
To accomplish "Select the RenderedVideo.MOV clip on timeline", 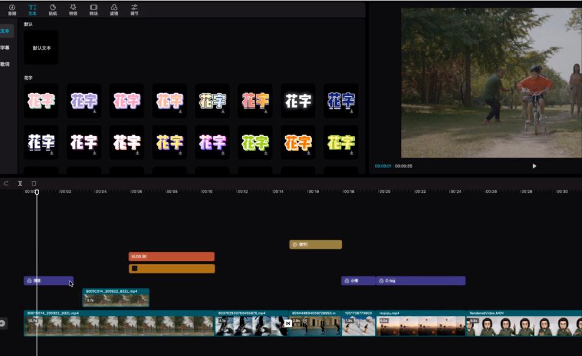I will [523, 323].
